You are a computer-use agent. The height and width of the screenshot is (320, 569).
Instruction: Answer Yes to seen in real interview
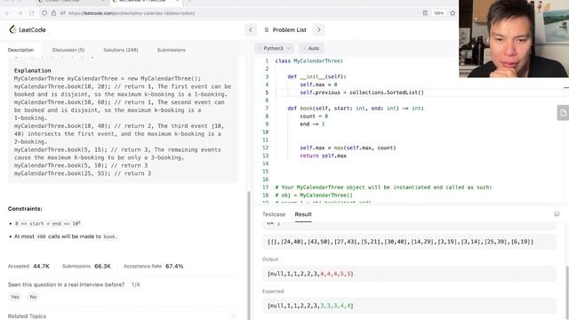click(x=15, y=297)
